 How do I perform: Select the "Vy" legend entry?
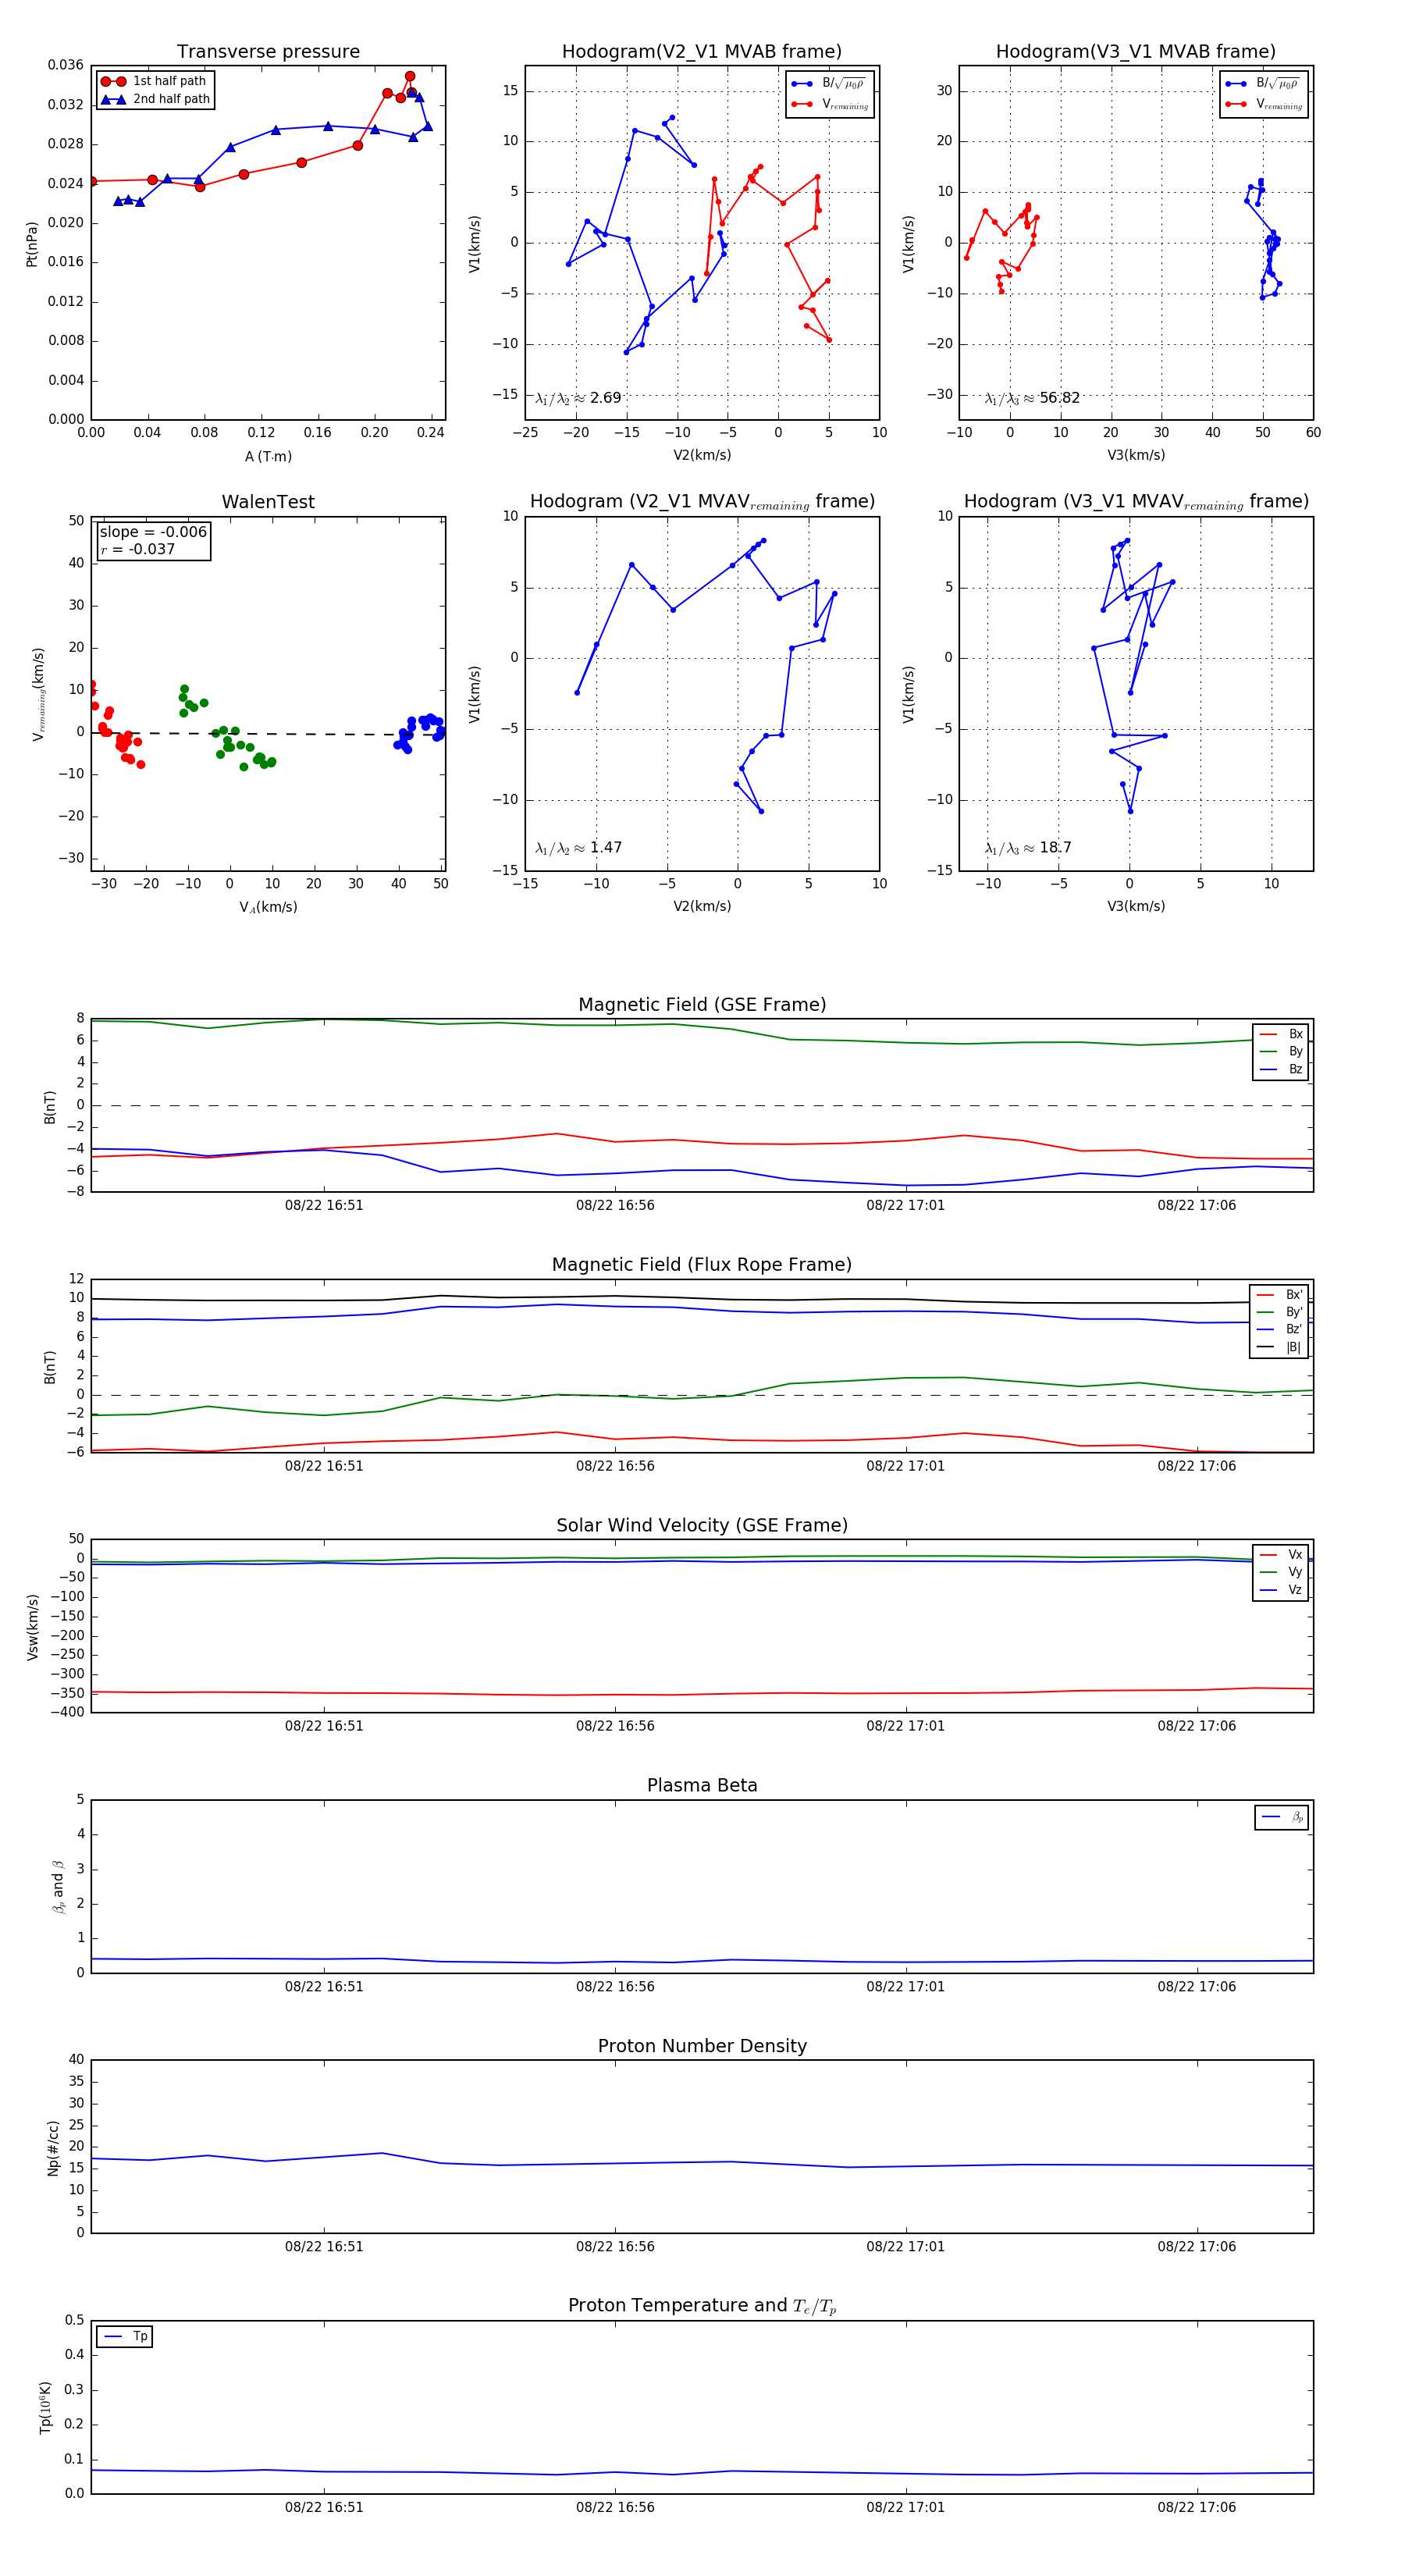coord(1281,1572)
